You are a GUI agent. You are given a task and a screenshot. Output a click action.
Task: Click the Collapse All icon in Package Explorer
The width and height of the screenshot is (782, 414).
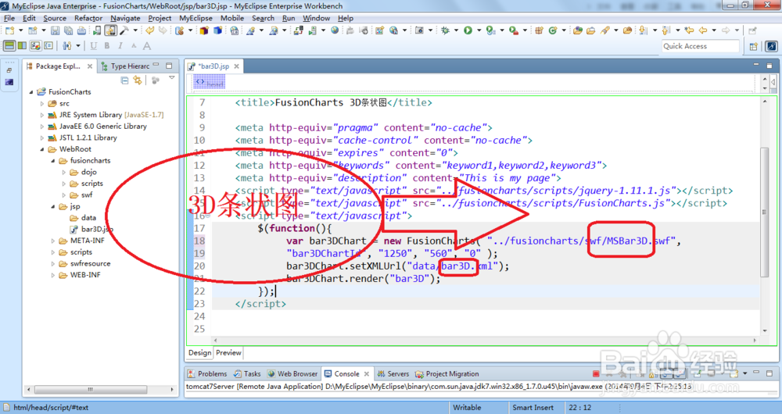point(124,80)
